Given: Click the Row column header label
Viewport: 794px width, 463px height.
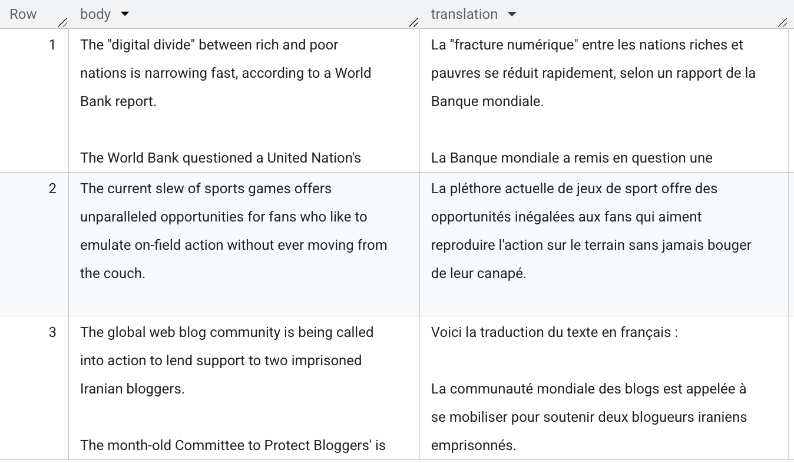Looking at the screenshot, I should 23,14.
